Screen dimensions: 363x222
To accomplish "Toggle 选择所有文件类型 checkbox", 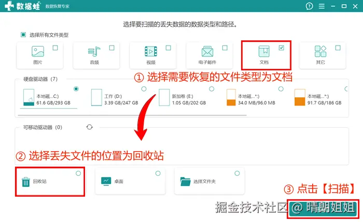I will (23, 35).
